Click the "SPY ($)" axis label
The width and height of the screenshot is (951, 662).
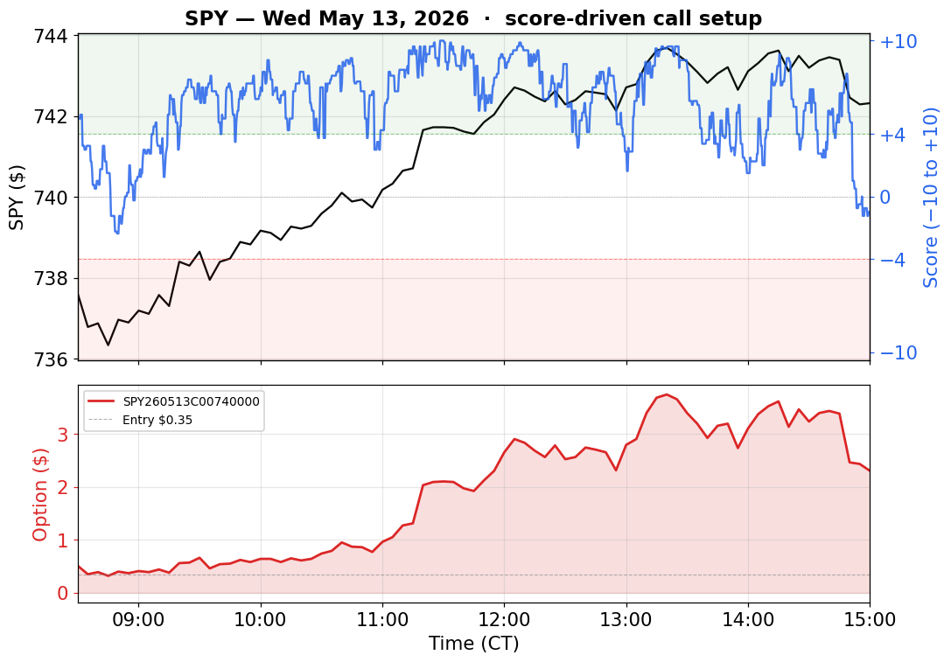[17, 197]
